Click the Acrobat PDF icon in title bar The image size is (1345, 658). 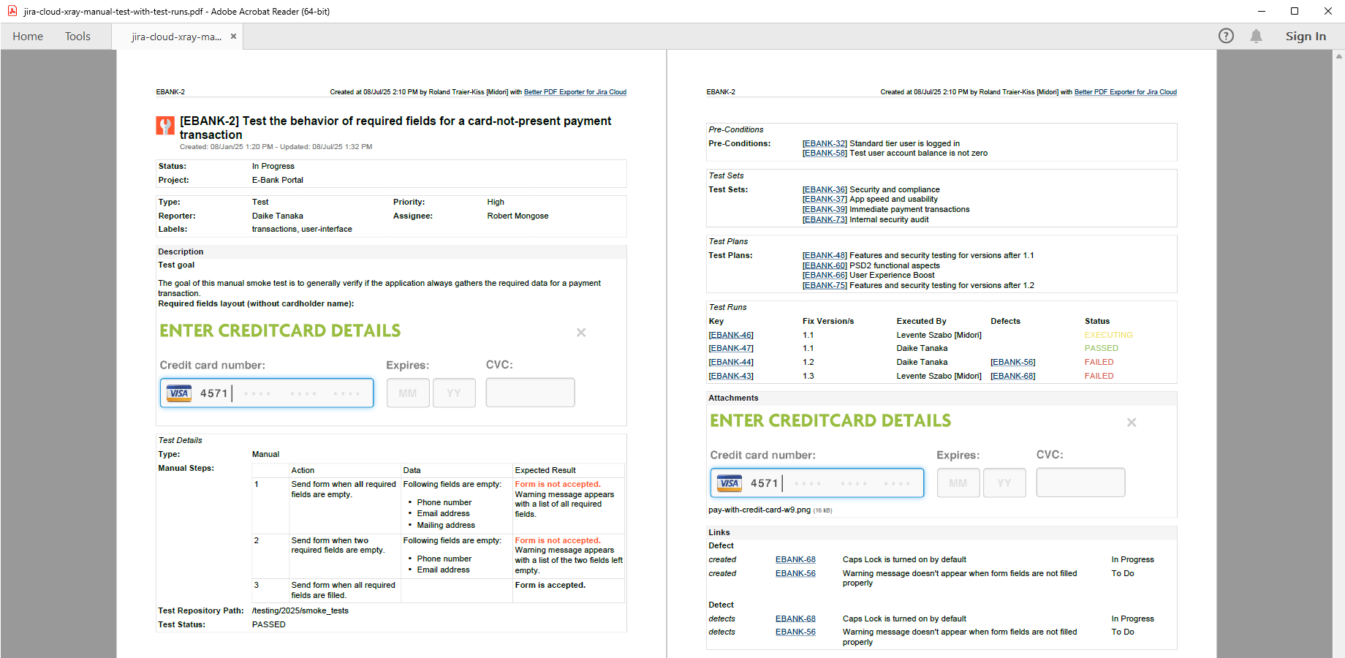point(12,11)
